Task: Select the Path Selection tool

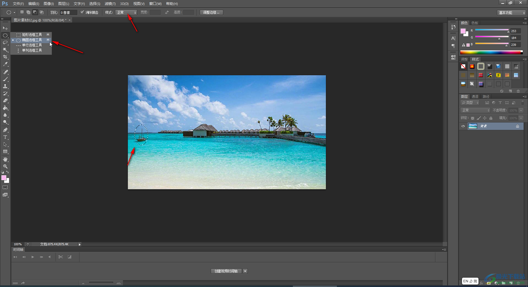Action: coord(5,144)
